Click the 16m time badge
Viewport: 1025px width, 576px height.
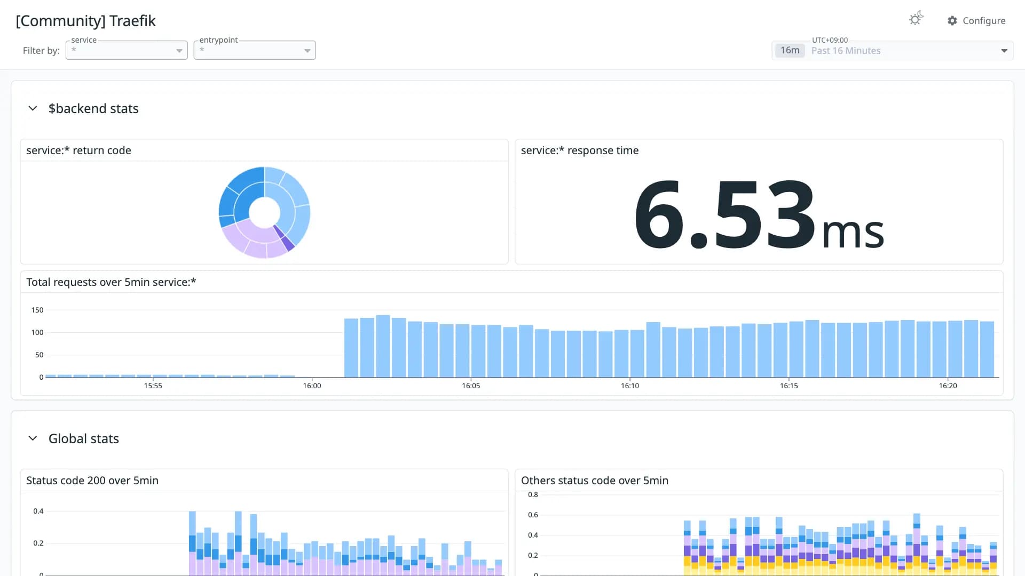click(x=790, y=51)
